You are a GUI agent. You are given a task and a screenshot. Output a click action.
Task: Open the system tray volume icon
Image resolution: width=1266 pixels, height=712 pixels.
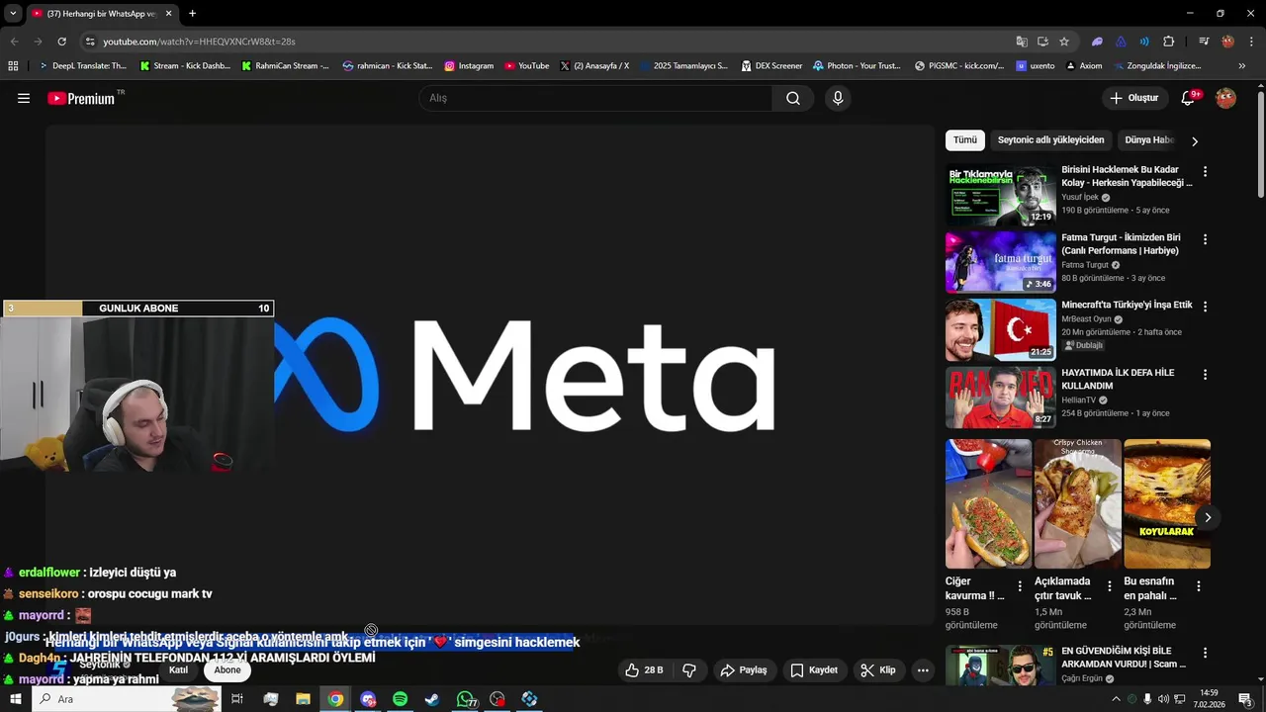[1163, 699]
